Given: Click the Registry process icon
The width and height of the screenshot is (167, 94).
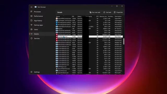Looking at the screenshot, I should coord(57,28).
